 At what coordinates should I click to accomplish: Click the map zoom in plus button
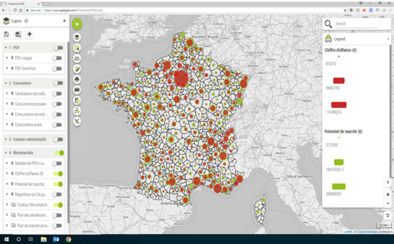[388, 194]
